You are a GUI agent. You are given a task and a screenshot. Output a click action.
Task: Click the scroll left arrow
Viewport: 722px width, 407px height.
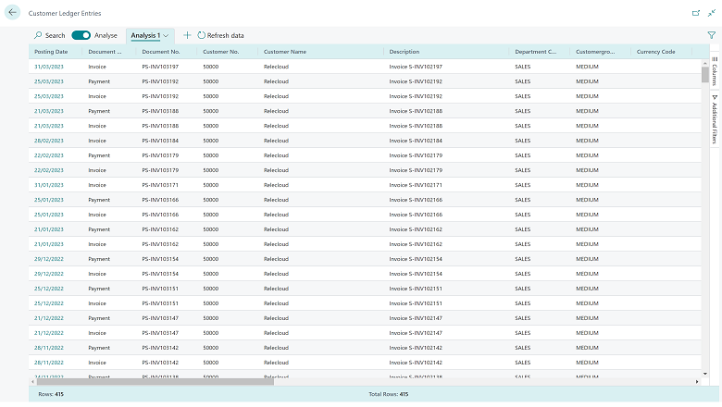pyautogui.click(x=32, y=382)
